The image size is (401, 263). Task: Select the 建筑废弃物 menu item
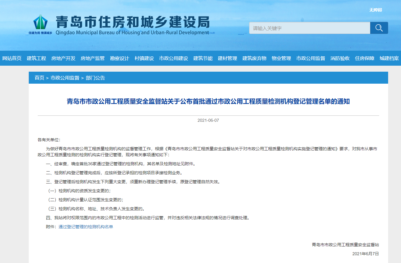(x=254, y=58)
